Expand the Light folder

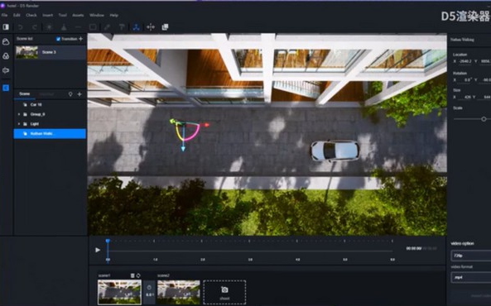19,124
